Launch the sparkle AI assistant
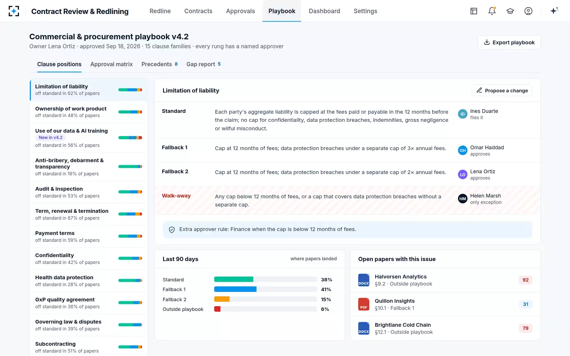 point(554,11)
